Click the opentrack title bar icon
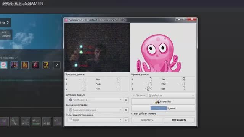 coord(66,20)
